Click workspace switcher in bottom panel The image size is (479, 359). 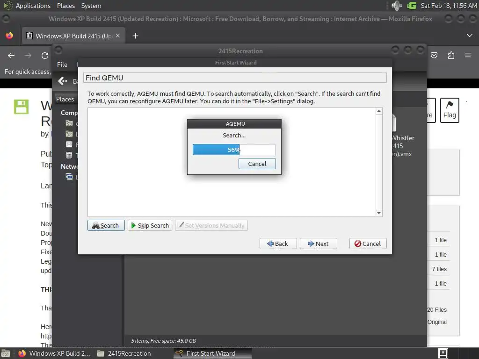click(443, 353)
